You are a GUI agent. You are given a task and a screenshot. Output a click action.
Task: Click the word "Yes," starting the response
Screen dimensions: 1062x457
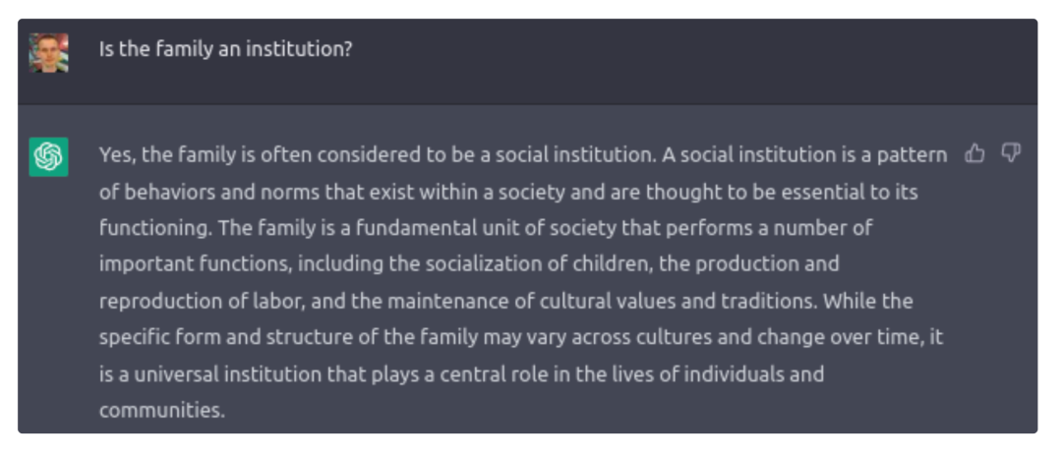click(x=117, y=154)
